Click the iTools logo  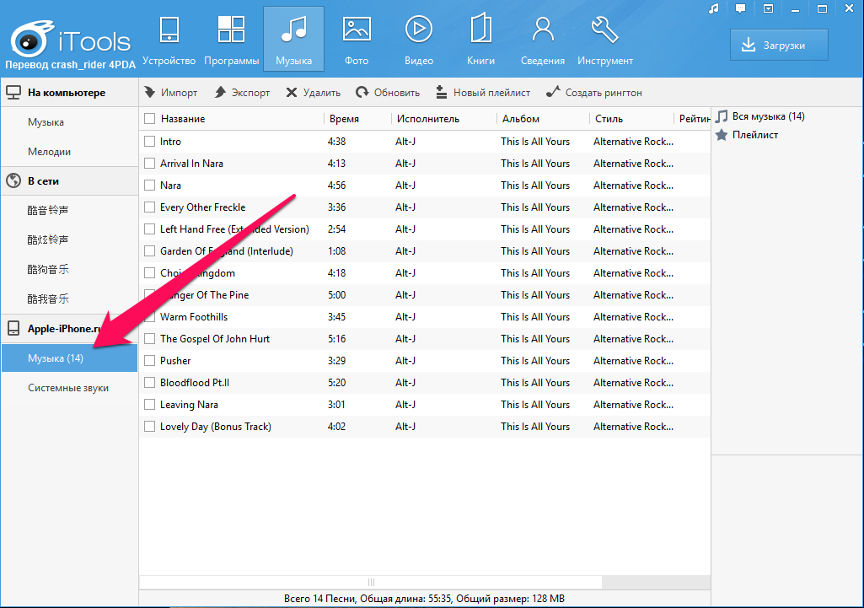(x=71, y=40)
